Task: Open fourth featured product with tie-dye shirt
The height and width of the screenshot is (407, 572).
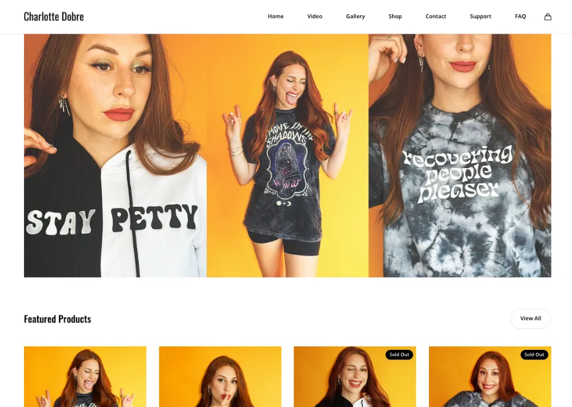Action: 490,377
